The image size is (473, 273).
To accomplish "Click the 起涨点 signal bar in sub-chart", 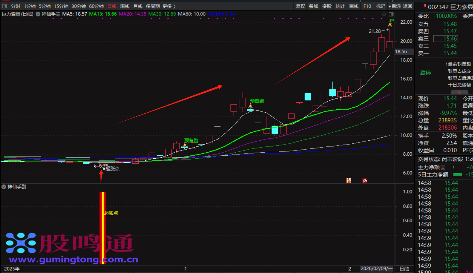I will 103,227.
